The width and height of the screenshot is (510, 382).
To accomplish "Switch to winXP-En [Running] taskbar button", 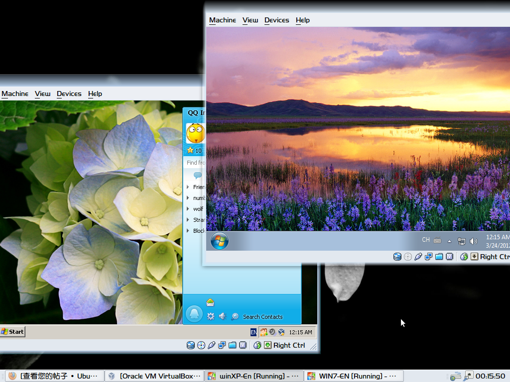I will 254,376.
